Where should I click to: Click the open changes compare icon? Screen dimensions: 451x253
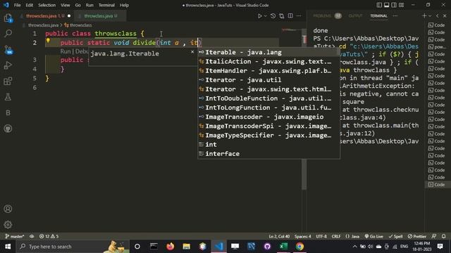pyautogui.click(x=282, y=16)
